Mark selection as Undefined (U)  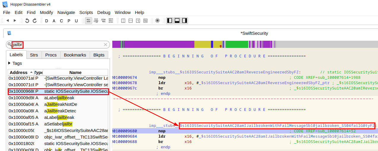[x=76, y=21]
